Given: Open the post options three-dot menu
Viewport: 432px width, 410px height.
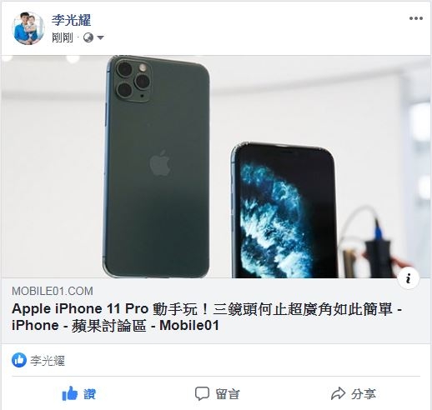Looking at the screenshot, I should [416, 18].
